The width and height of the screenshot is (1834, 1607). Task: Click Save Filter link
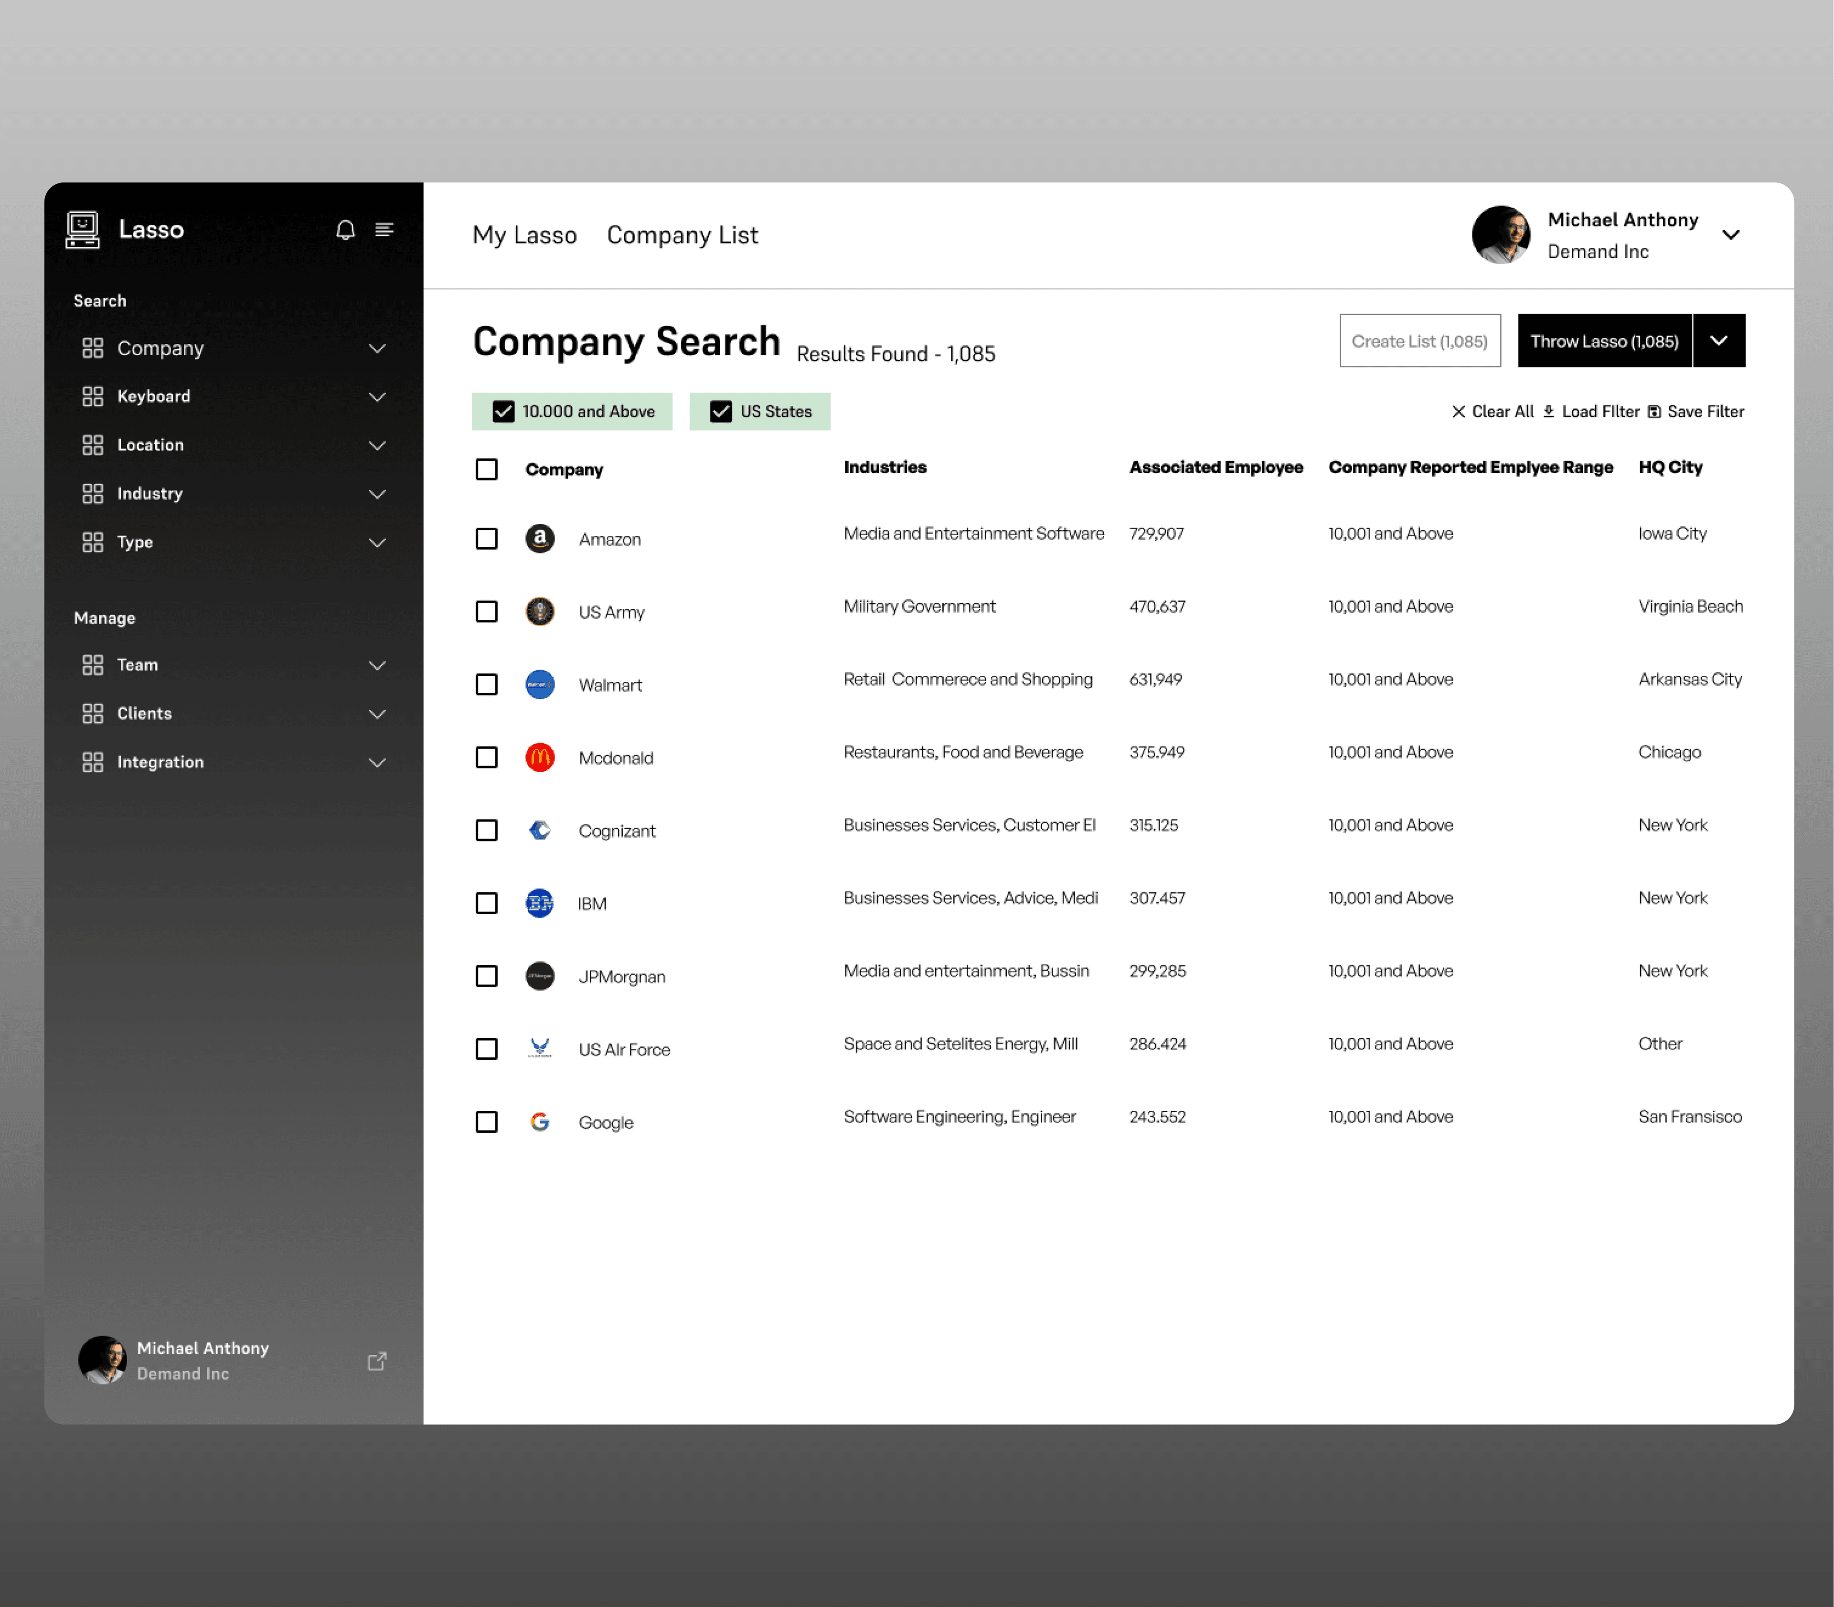1706,412
